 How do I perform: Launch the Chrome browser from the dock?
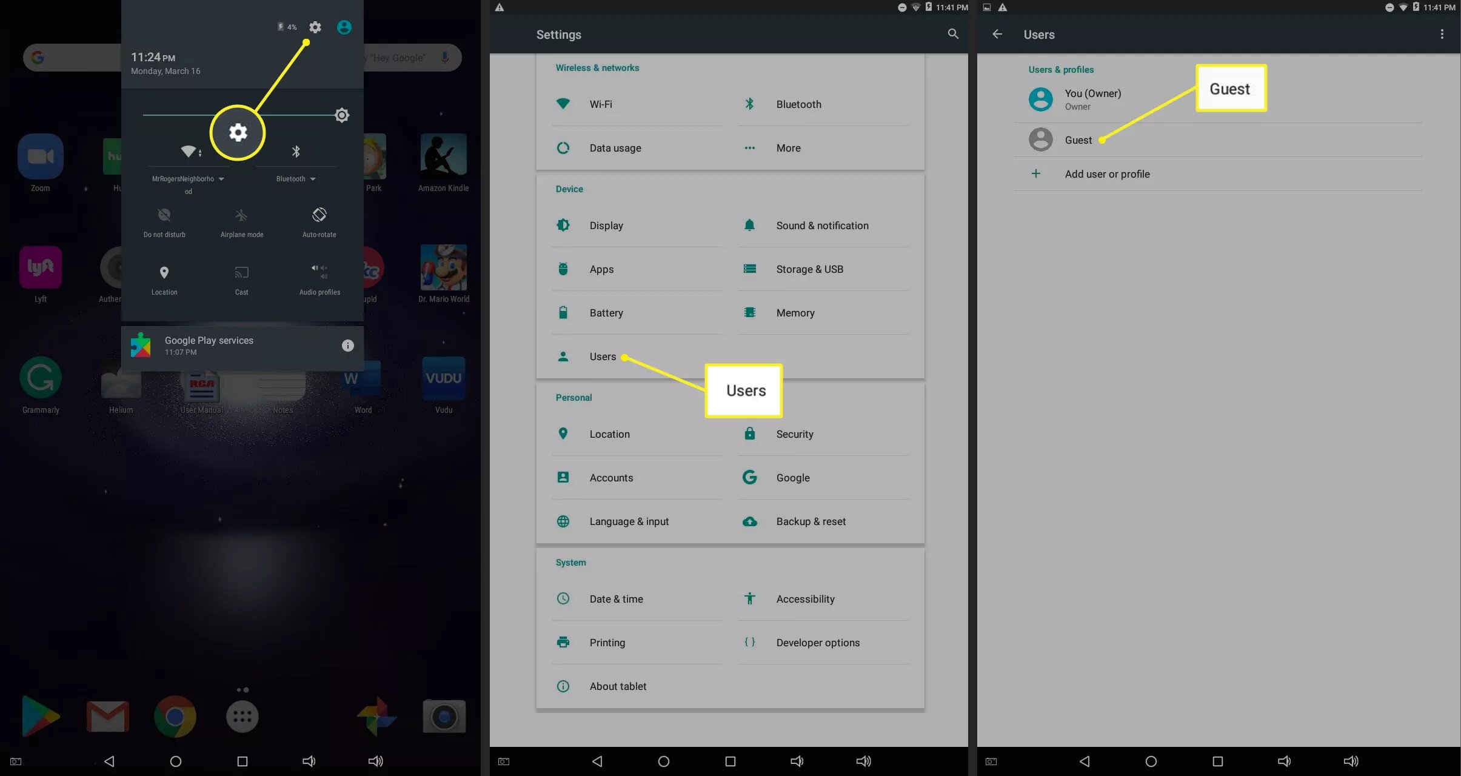[x=175, y=717]
